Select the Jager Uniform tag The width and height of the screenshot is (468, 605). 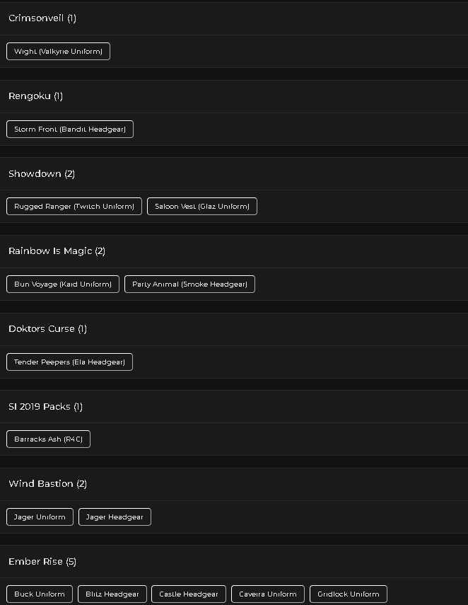(x=40, y=517)
